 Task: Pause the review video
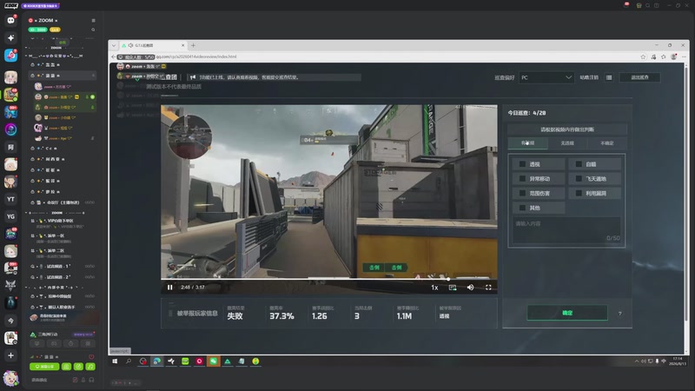click(x=169, y=288)
